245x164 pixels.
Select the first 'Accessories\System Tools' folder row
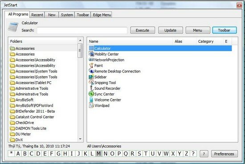[43, 71]
